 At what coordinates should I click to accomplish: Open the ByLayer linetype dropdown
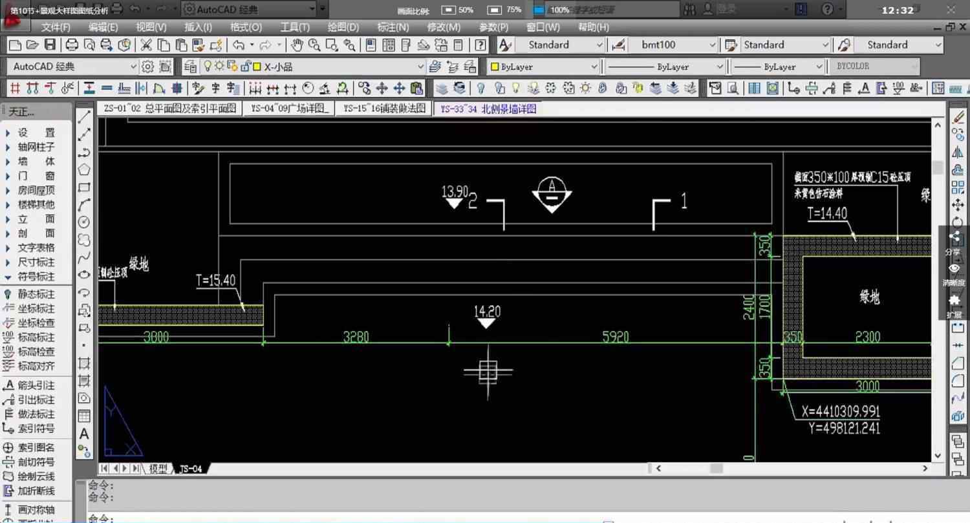pyautogui.click(x=720, y=67)
